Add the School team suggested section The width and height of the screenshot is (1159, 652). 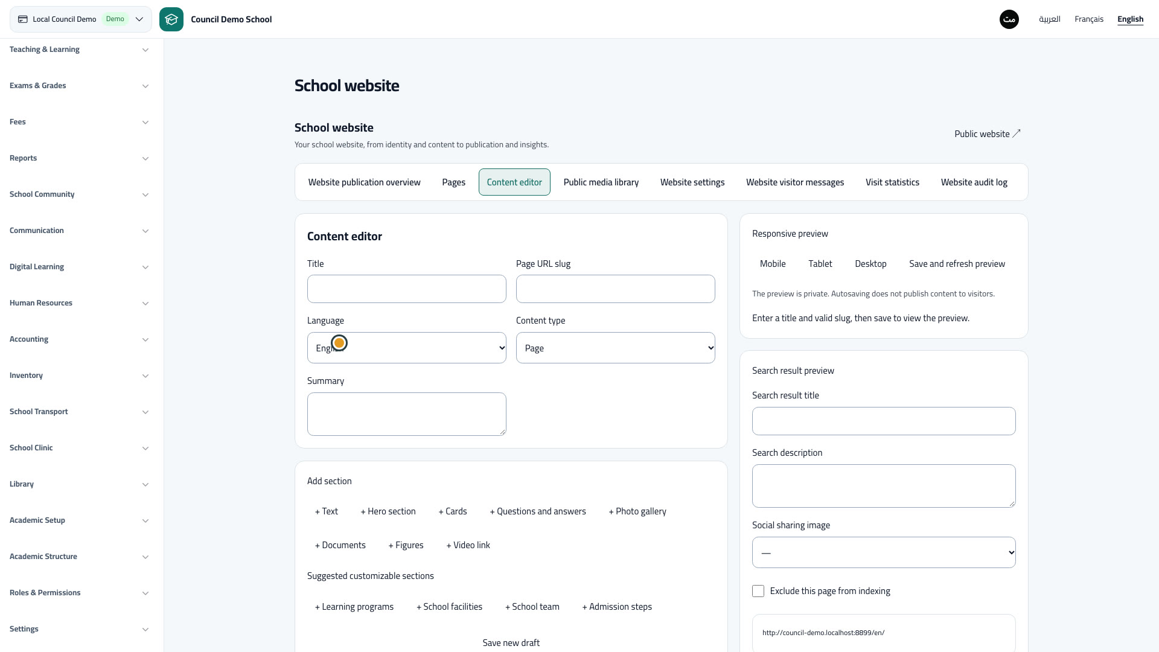coord(532,607)
